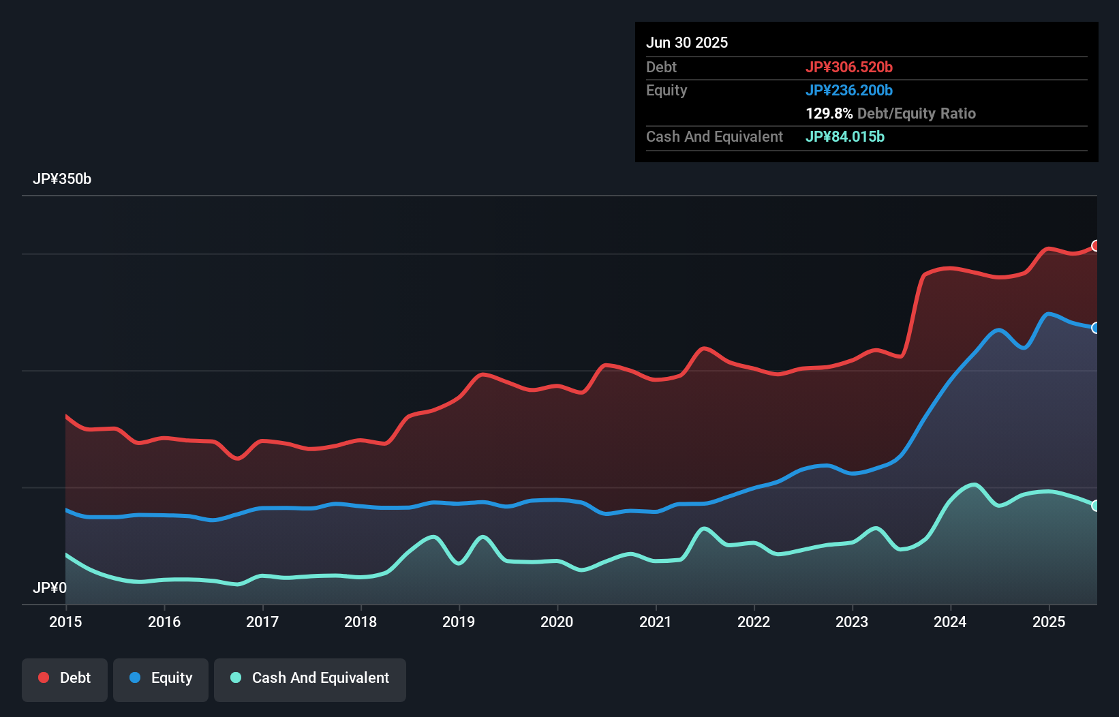Screen dimensions: 1119x717
Task: Click the blue Equity legend dot
Action: click(135, 677)
